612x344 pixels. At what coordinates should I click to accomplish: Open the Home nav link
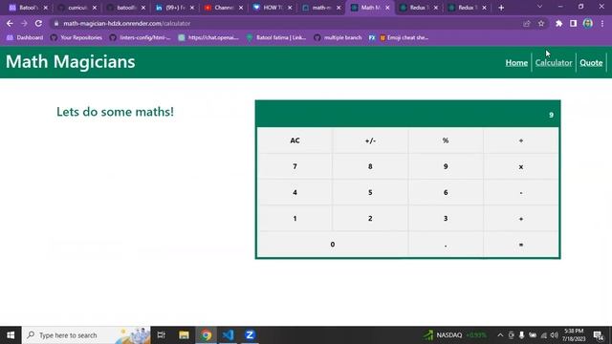tap(516, 63)
